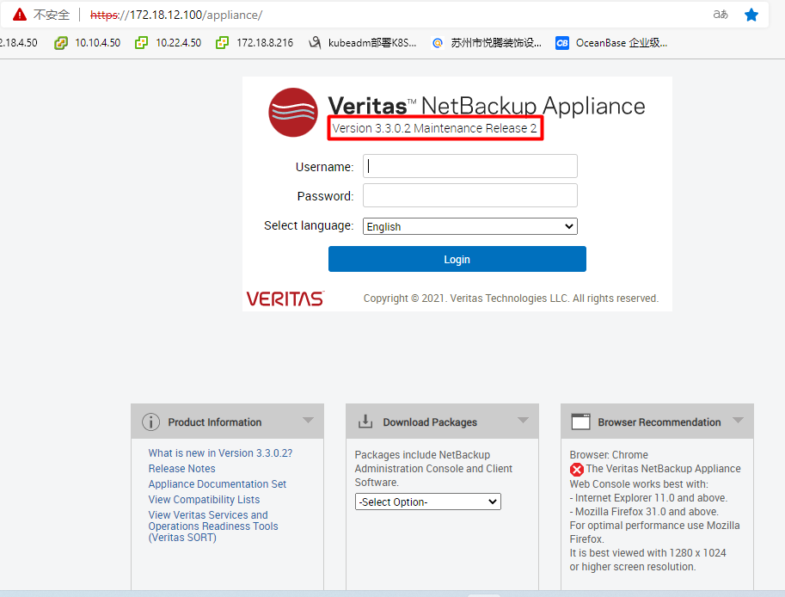Open the -Select Option- packages dropdown
Image resolution: width=785 pixels, height=597 pixels.
point(428,502)
